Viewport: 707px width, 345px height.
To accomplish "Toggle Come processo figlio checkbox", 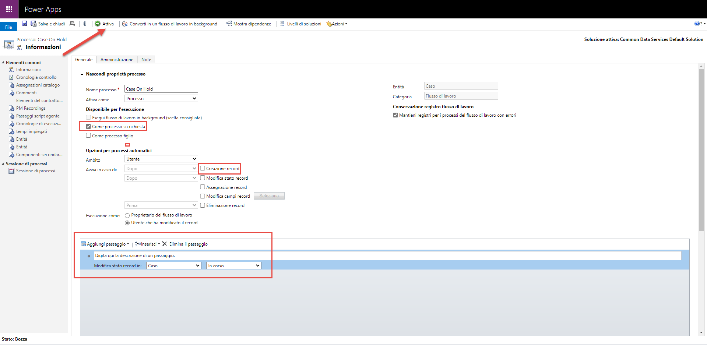I will point(88,135).
